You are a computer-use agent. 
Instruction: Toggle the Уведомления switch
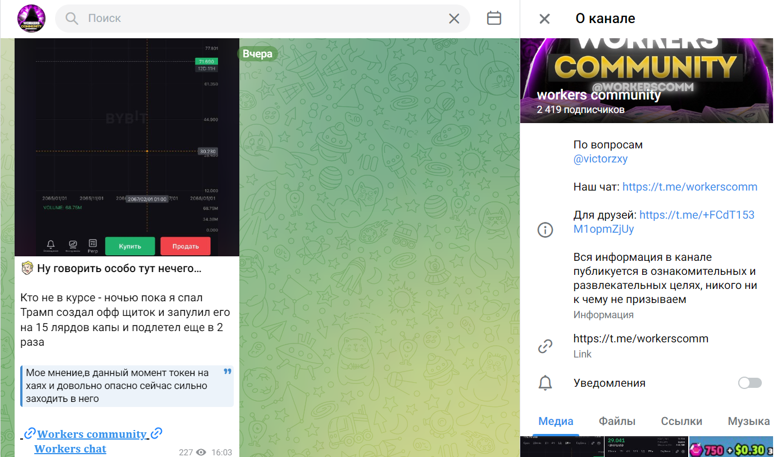tap(749, 383)
